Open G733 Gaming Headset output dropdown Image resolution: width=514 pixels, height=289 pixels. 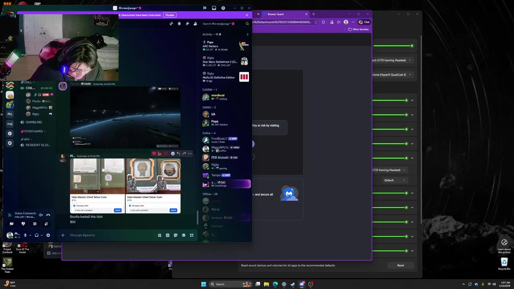coord(392,60)
